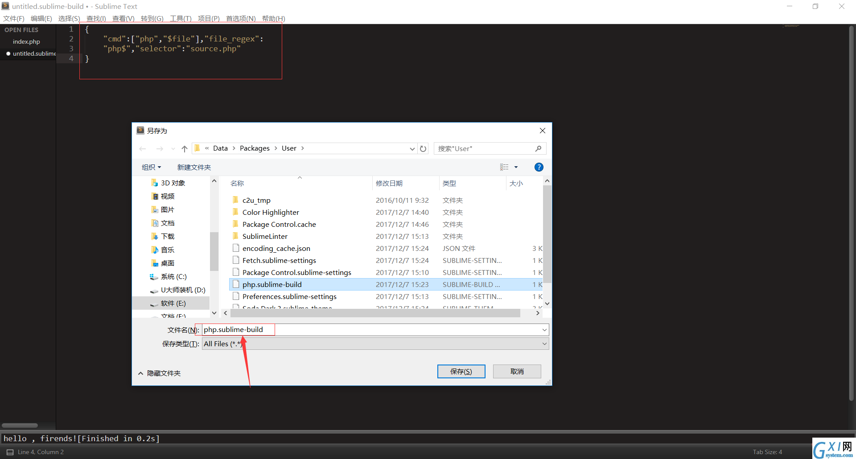Open the 转到(G) menu
The width and height of the screenshot is (856, 459).
pos(152,18)
